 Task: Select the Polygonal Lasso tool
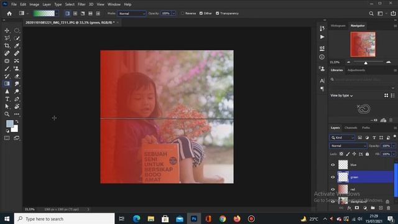[x=7, y=38]
